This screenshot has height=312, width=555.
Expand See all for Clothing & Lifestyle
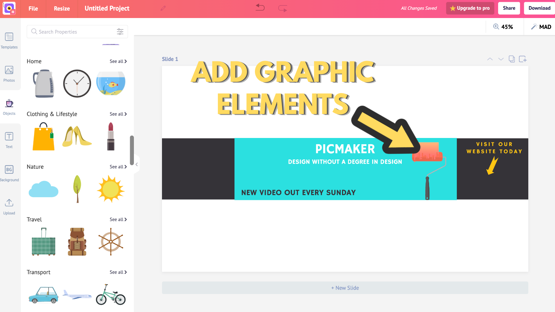pyautogui.click(x=118, y=114)
